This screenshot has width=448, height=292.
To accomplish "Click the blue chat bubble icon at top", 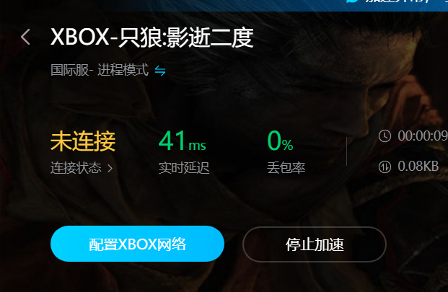I will (x=352, y=1).
